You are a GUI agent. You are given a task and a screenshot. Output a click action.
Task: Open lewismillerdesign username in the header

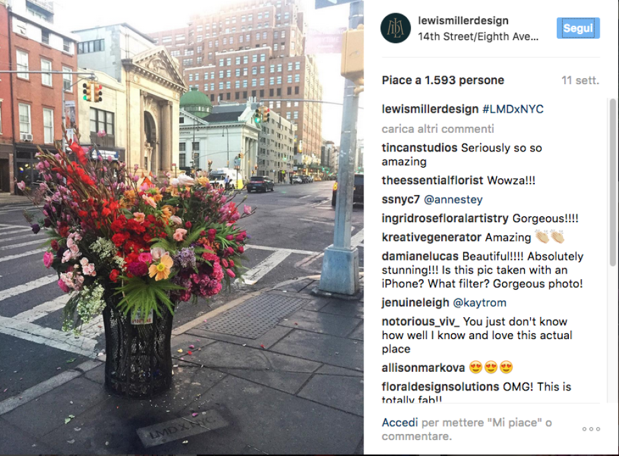(463, 21)
